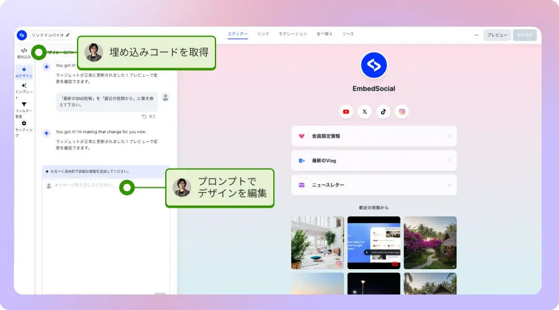Screen dimensions: 559x310
Task: Click the EmbedSocial profile name text
Action: tap(374, 89)
